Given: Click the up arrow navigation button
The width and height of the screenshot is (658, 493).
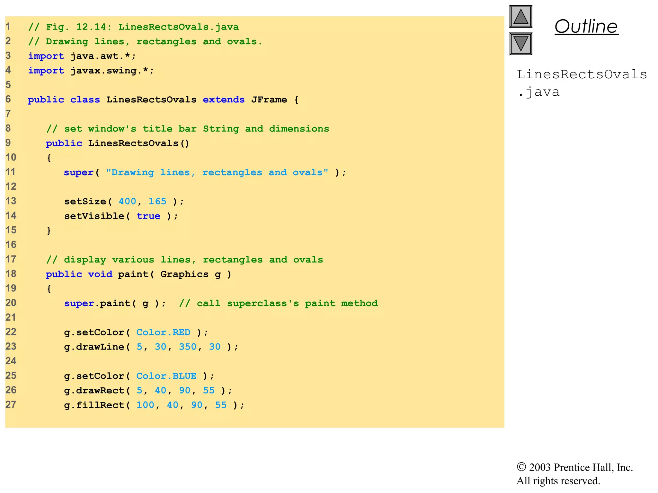Looking at the screenshot, I should 521,16.
